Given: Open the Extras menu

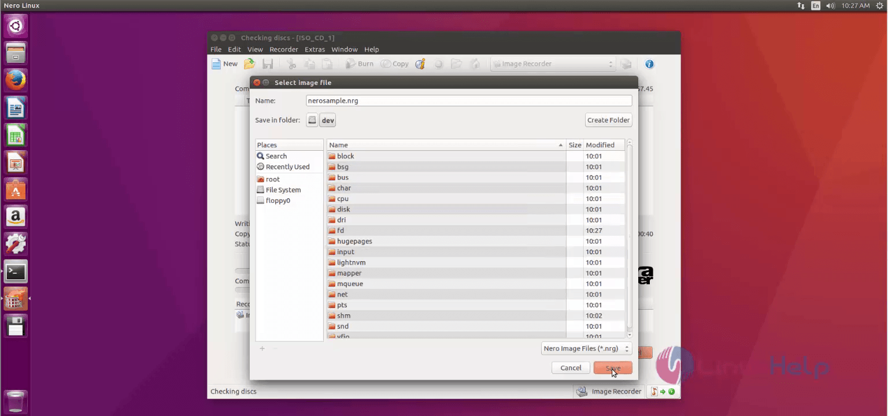Looking at the screenshot, I should point(315,50).
